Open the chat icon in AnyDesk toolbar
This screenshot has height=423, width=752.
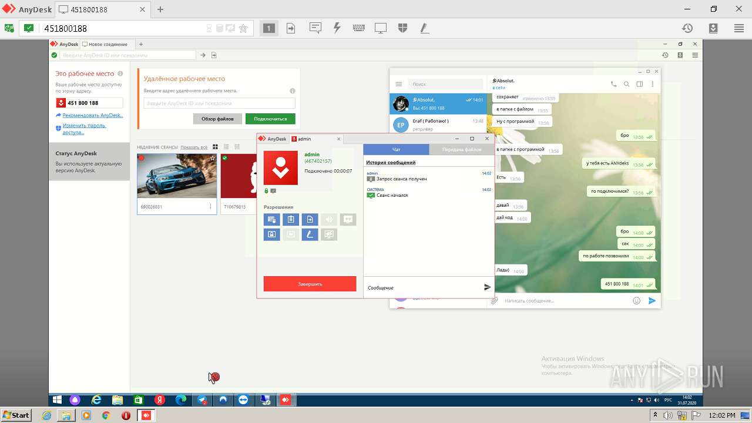point(315,28)
